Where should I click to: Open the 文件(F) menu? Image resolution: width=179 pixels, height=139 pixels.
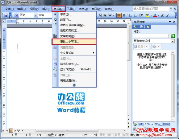[x=9, y=9]
